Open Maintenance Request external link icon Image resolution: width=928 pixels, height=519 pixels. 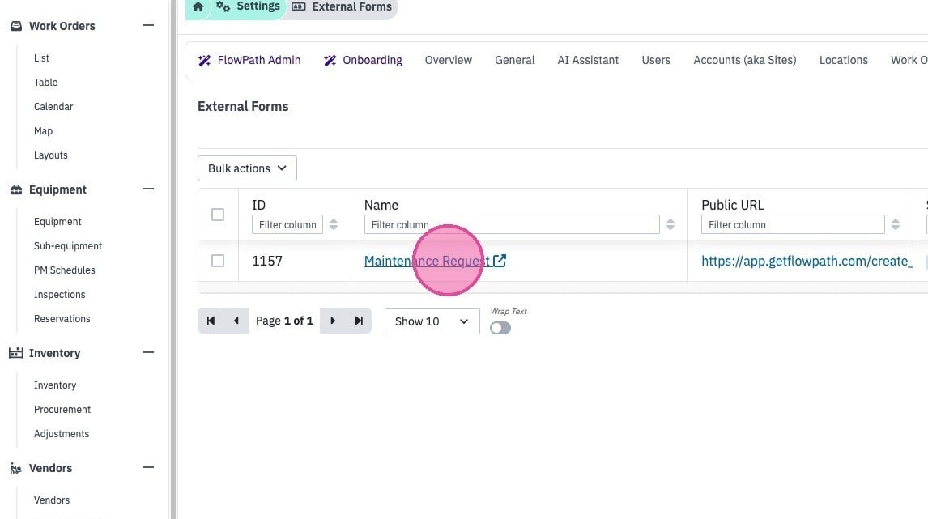point(500,261)
